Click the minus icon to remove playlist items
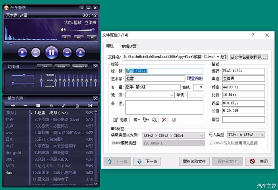 point(25,106)
